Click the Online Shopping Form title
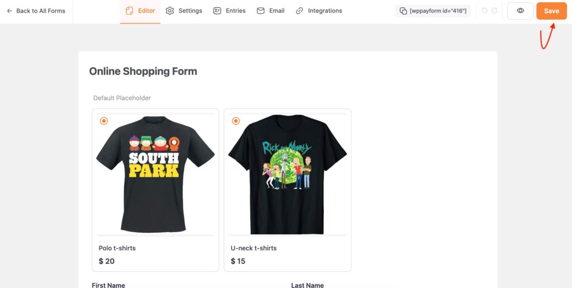 [143, 71]
